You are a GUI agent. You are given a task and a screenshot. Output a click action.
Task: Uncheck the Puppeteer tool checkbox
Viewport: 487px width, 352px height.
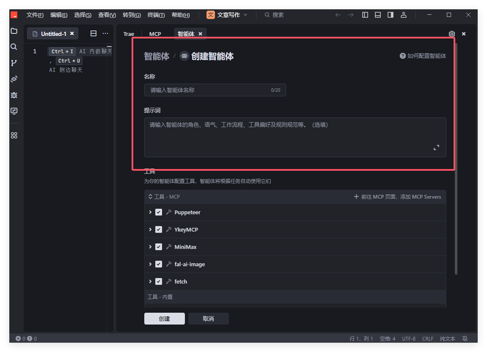(159, 212)
